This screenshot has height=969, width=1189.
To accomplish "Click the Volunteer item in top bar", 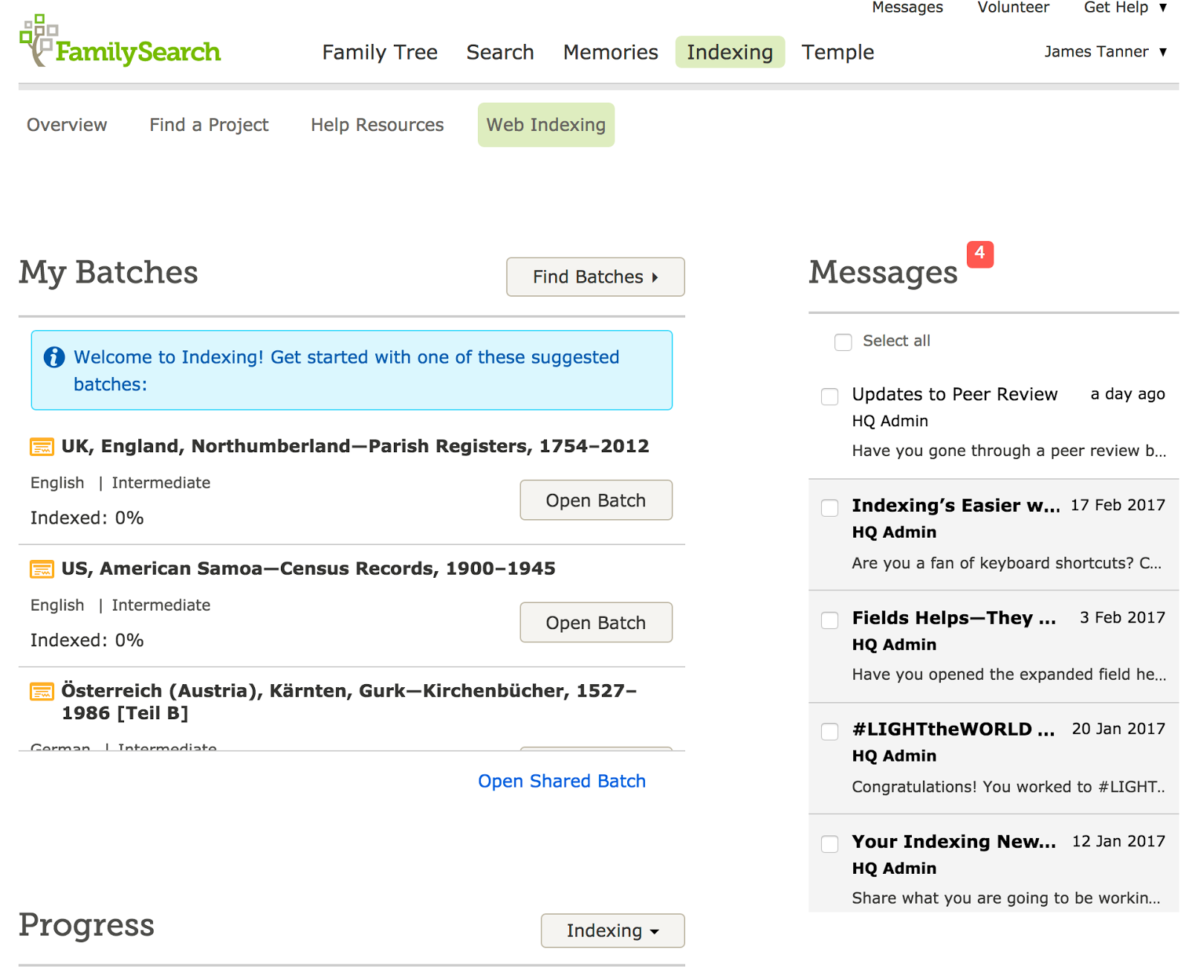I will (1013, 8).
